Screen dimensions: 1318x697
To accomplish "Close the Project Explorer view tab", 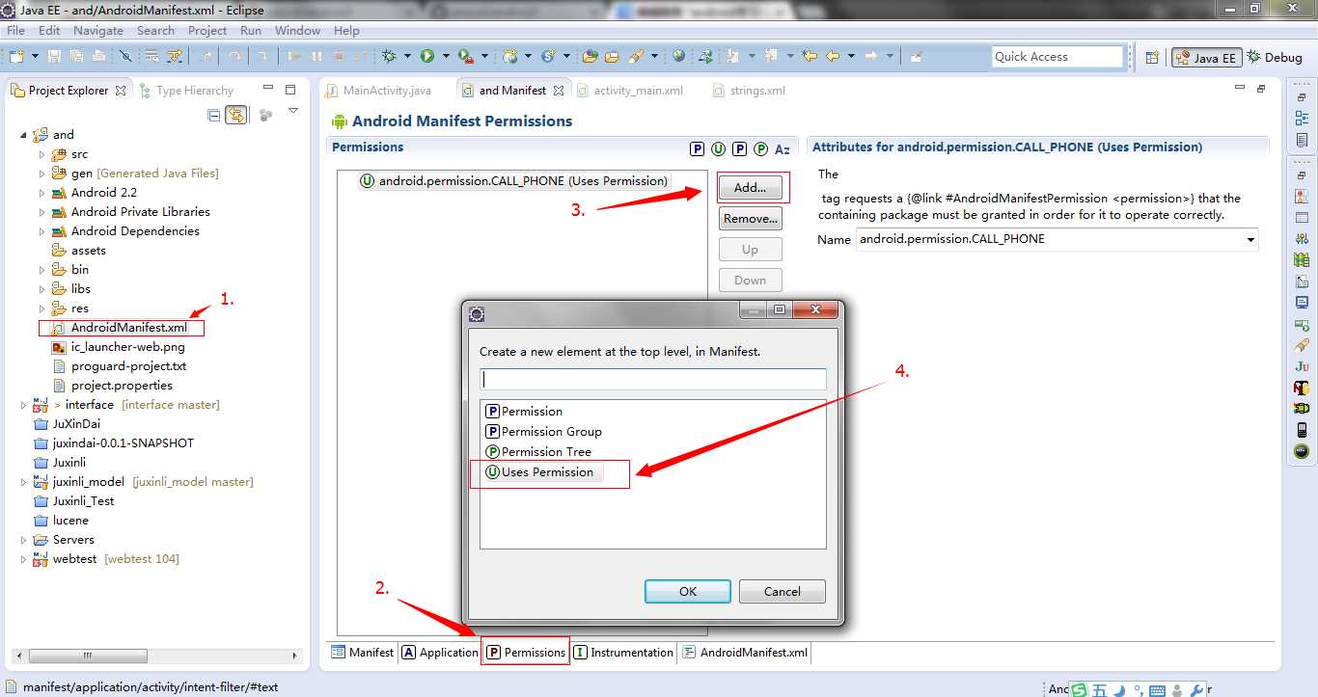I will tap(121, 91).
